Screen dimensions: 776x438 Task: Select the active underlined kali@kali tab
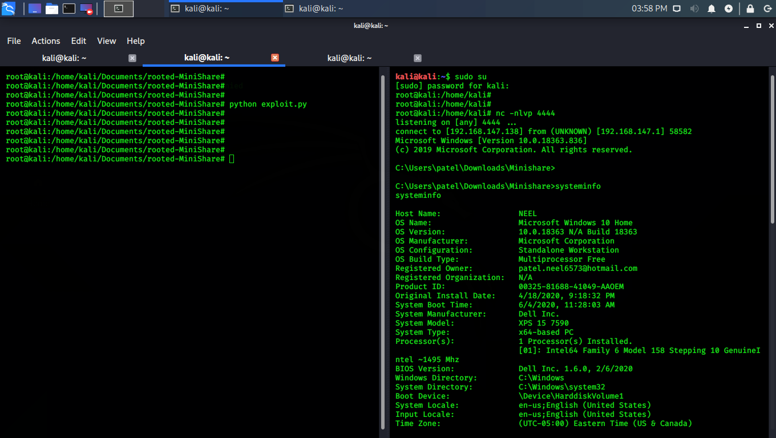[207, 58]
